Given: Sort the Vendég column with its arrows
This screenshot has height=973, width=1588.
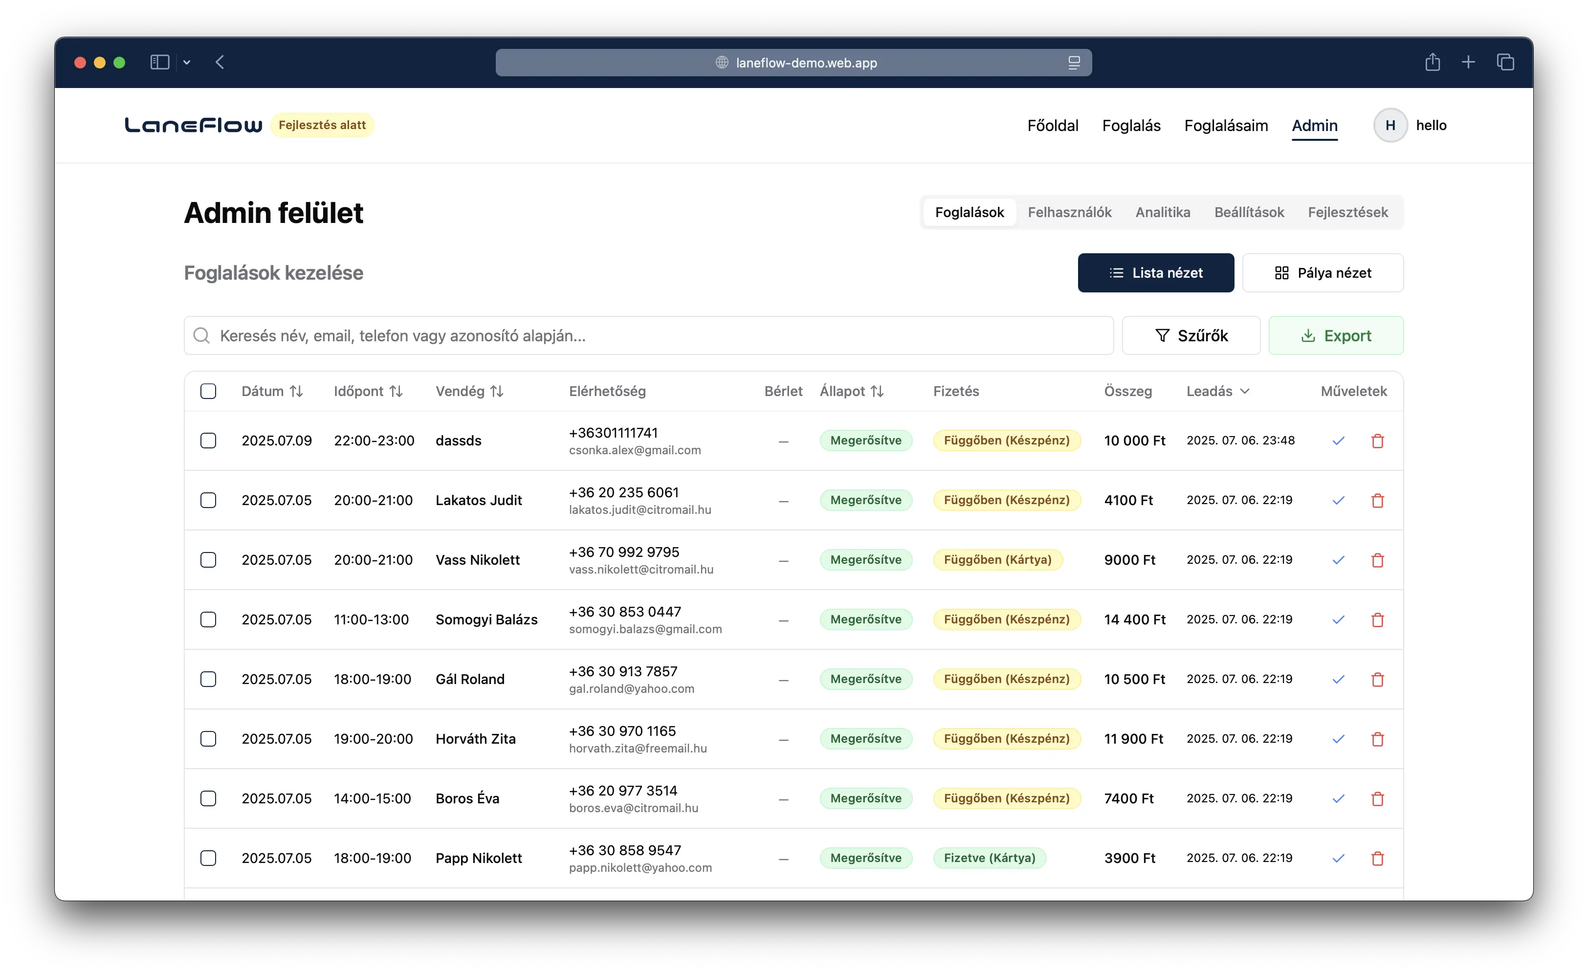Looking at the screenshot, I should tap(496, 391).
